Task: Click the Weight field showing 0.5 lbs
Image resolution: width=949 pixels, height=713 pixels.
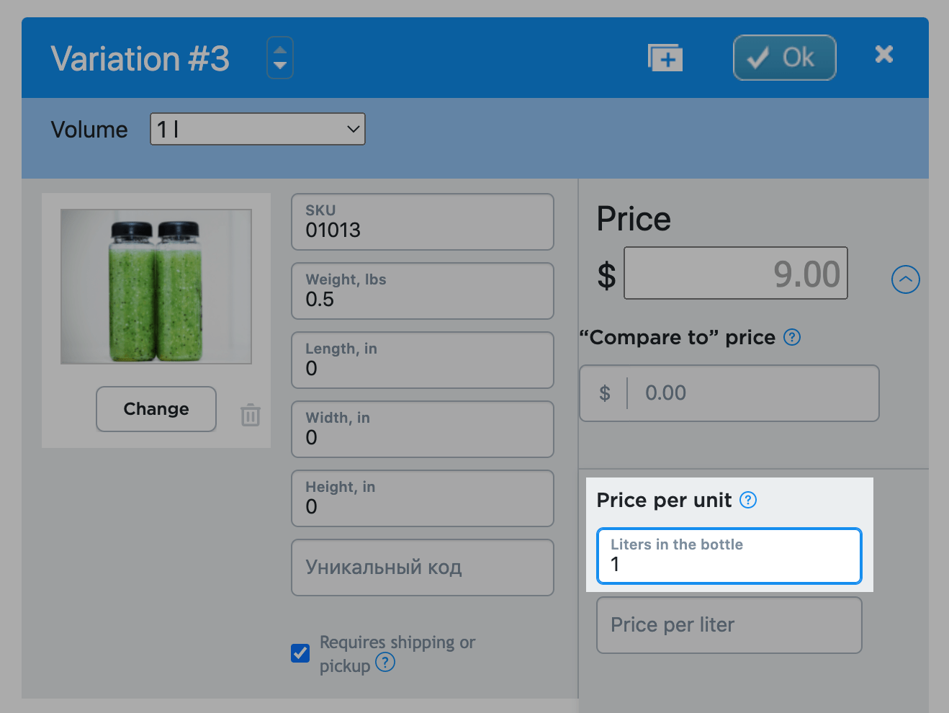Action: (x=422, y=291)
